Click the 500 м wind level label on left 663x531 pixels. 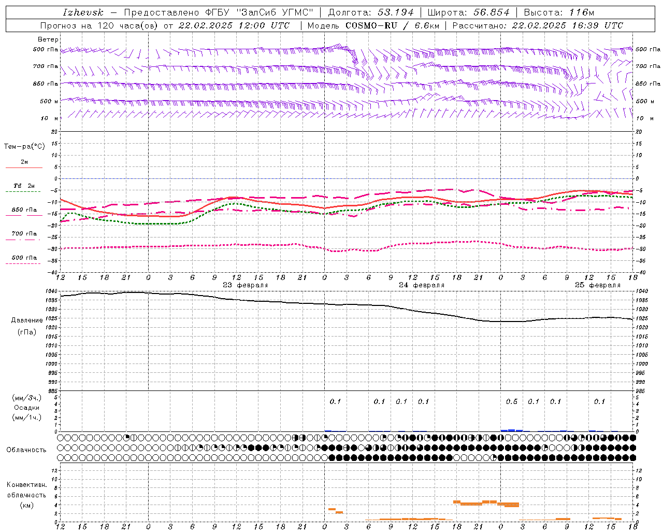click(49, 101)
